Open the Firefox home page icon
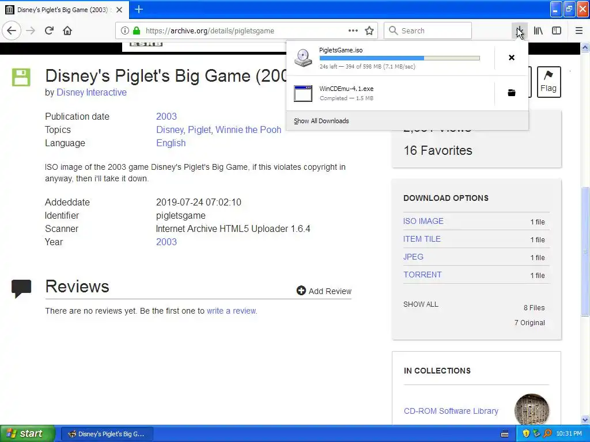The width and height of the screenshot is (590, 442). pyautogui.click(x=67, y=31)
